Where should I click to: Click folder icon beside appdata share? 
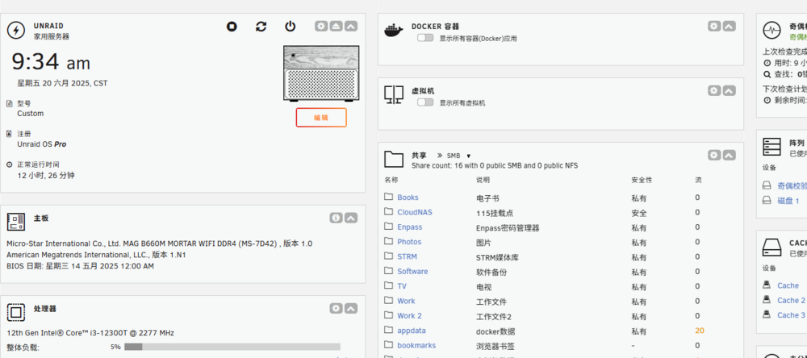pyautogui.click(x=389, y=331)
